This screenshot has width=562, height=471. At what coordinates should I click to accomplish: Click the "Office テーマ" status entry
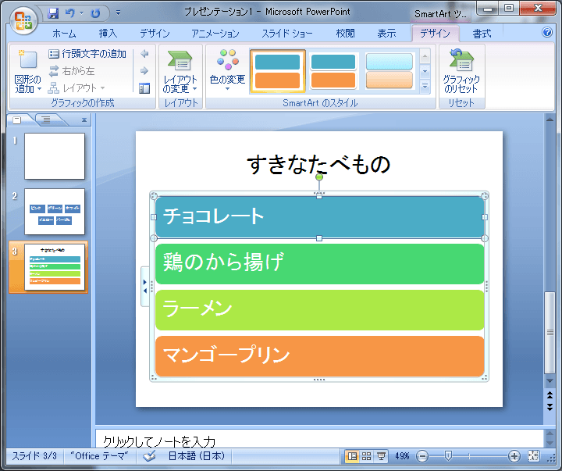tap(99, 456)
